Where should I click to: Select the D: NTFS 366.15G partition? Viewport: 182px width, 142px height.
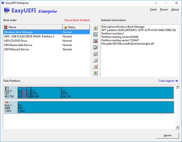(x=117, y=93)
